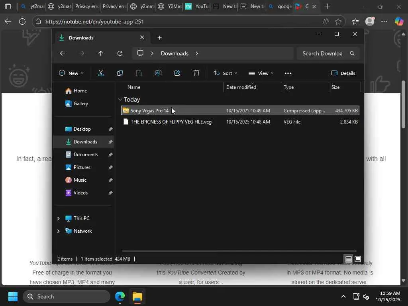Image resolution: width=408 pixels, height=306 pixels.
Task: Open Desktop in navigation pane
Action: tap(83, 129)
